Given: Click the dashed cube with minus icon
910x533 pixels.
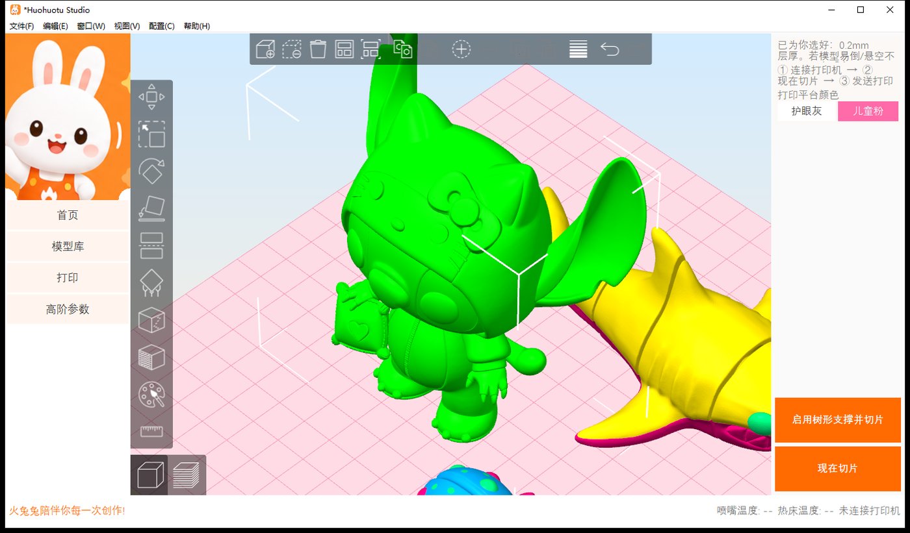Looking at the screenshot, I should tap(292, 49).
